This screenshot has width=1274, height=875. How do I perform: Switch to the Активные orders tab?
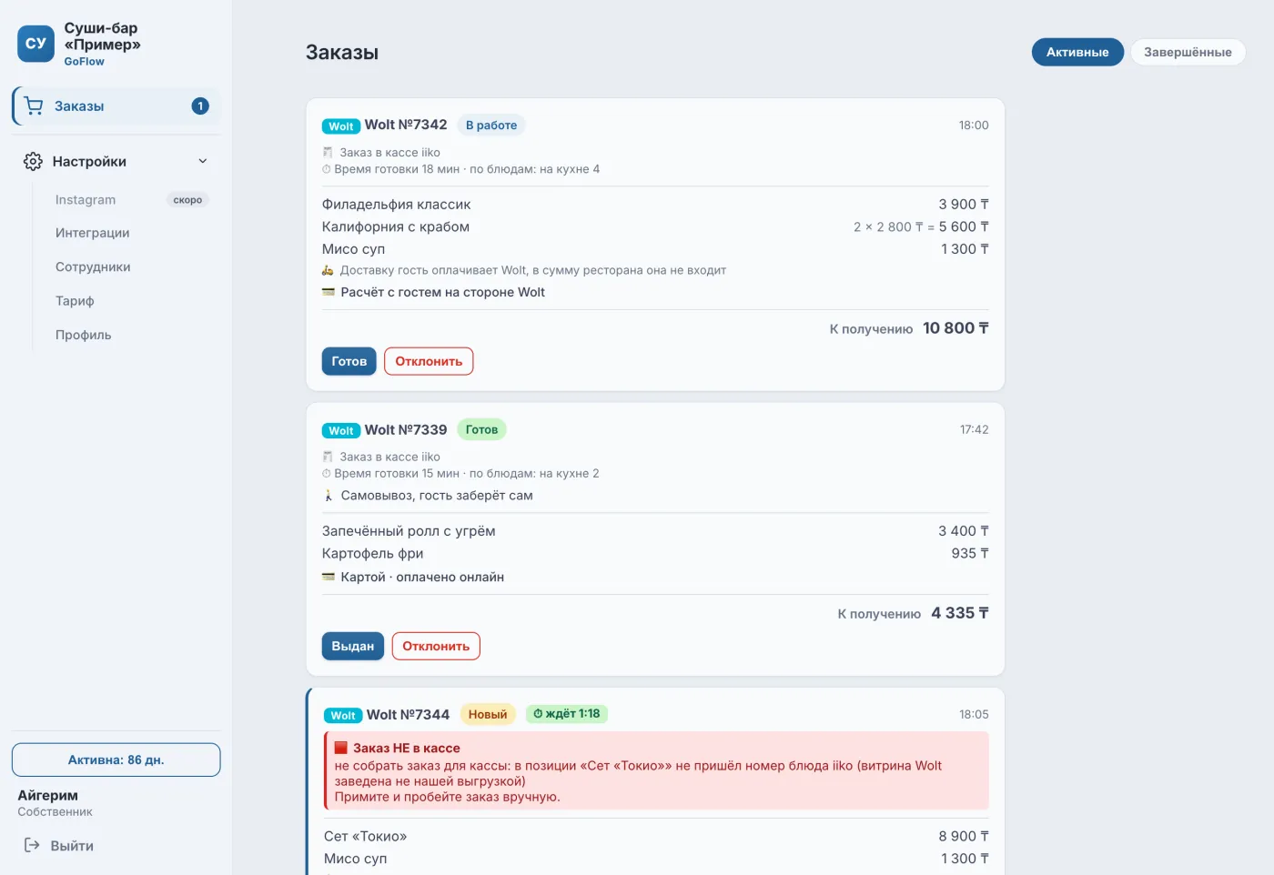(x=1077, y=52)
